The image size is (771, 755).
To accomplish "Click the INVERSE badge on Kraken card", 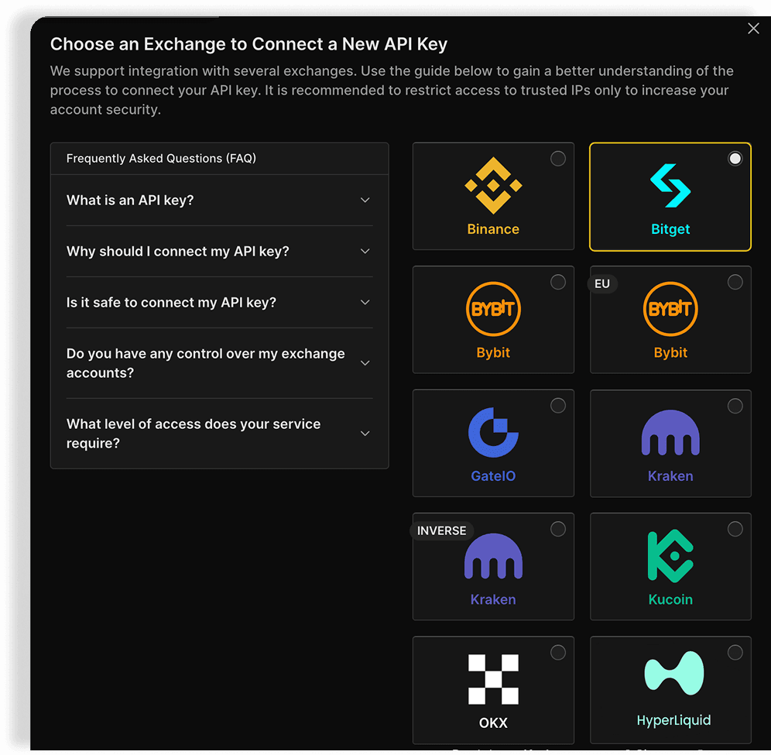I will tap(441, 530).
